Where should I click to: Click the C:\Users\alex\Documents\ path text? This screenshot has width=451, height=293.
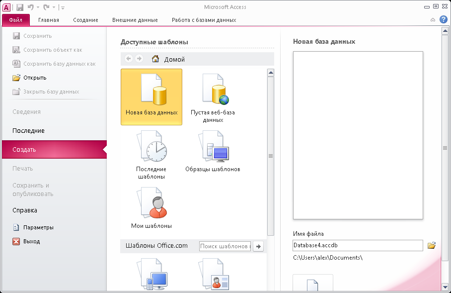pyautogui.click(x=328, y=258)
